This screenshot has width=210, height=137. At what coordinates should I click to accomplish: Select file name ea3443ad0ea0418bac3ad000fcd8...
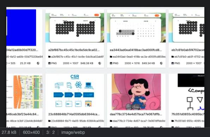[x=136, y=50]
